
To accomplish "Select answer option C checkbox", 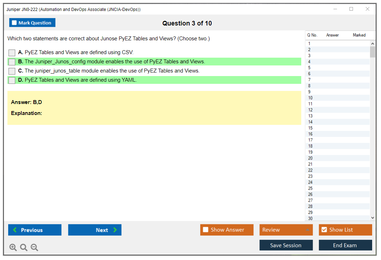I will pos(12,71).
